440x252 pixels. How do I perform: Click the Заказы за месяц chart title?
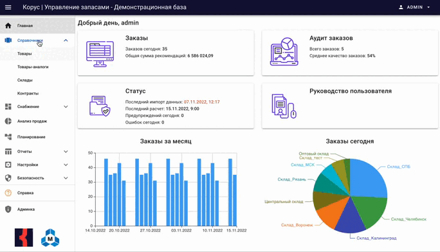click(x=166, y=141)
